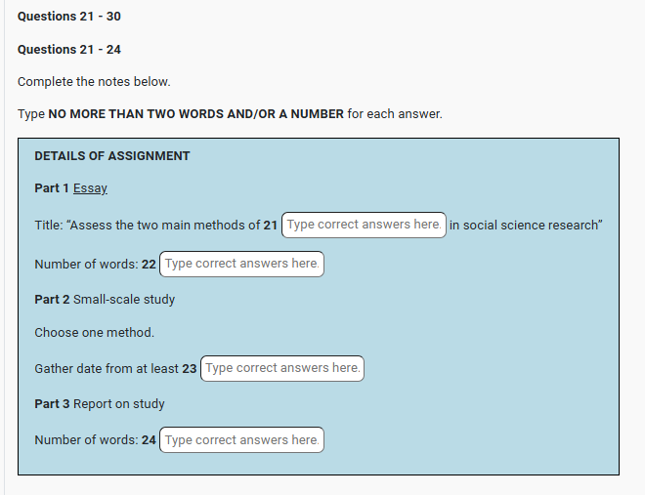Image resolution: width=645 pixels, height=495 pixels.
Task: Click "Complete the notes below." instruction
Action: [x=94, y=81]
